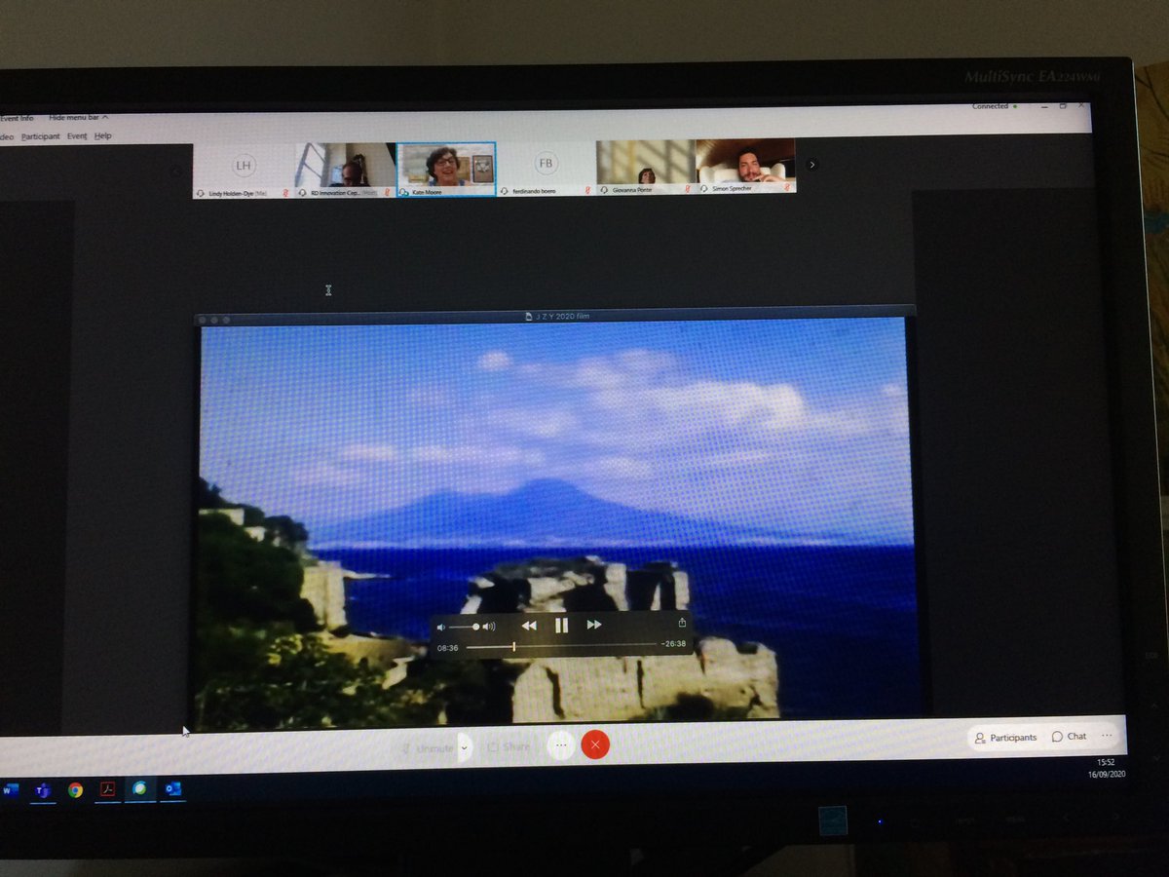
Task: Click muted mic icon on Simon Sprecher tile
Action: point(787,188)
